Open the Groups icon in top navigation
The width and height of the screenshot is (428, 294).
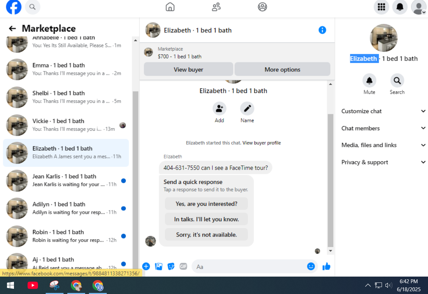click(x=262, y=7)
